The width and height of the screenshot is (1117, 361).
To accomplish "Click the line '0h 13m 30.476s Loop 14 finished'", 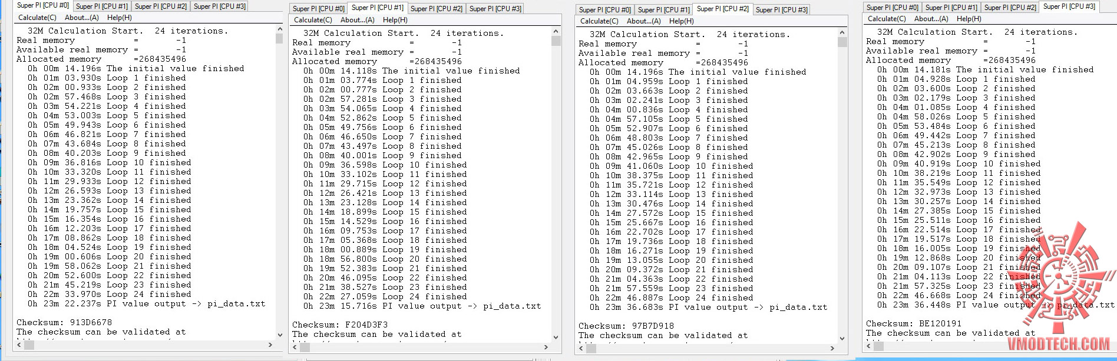I will (x=671, y=204).
